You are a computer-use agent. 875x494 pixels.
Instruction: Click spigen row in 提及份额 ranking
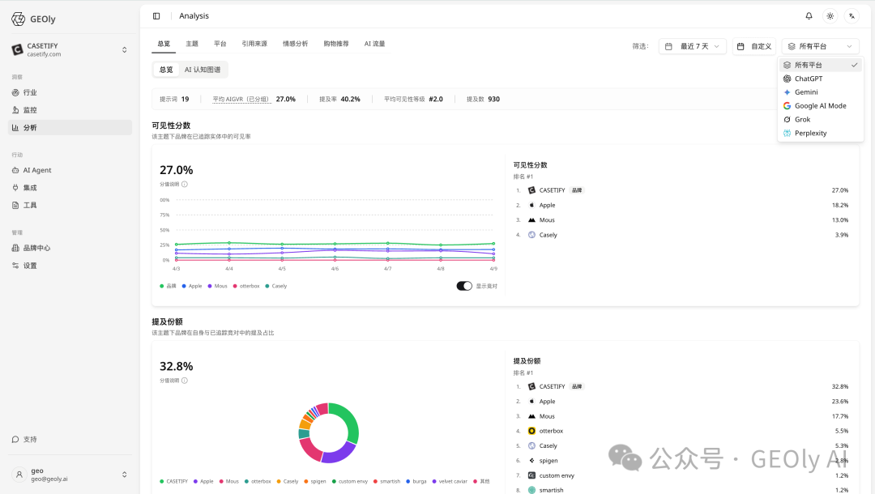click(682, 461)
